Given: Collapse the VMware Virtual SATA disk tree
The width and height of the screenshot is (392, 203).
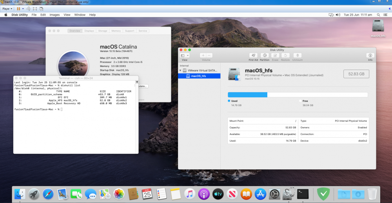Looking at the screenshot, I should pos(180,70).
